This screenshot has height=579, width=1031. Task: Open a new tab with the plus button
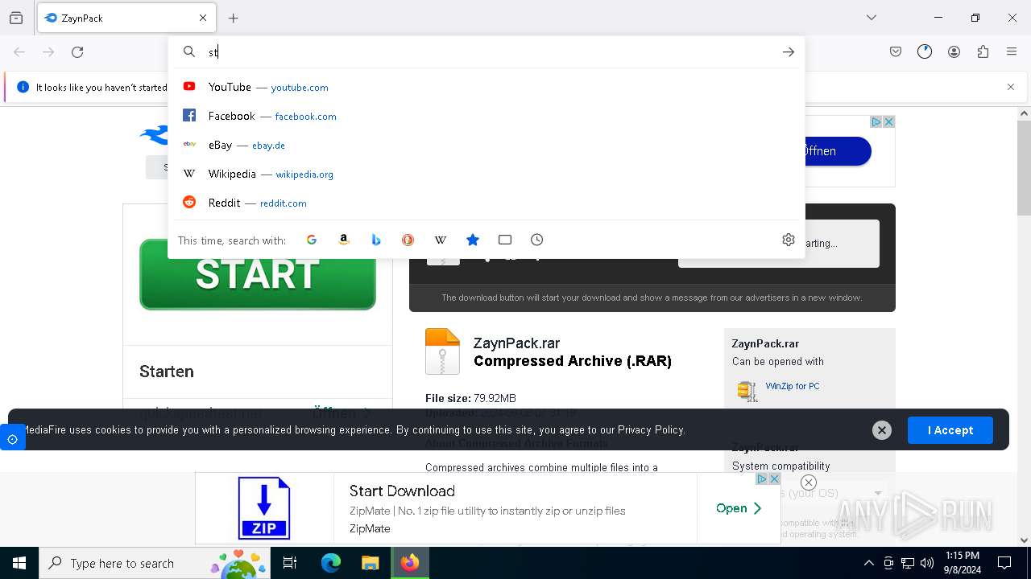[x=234, y=18]
